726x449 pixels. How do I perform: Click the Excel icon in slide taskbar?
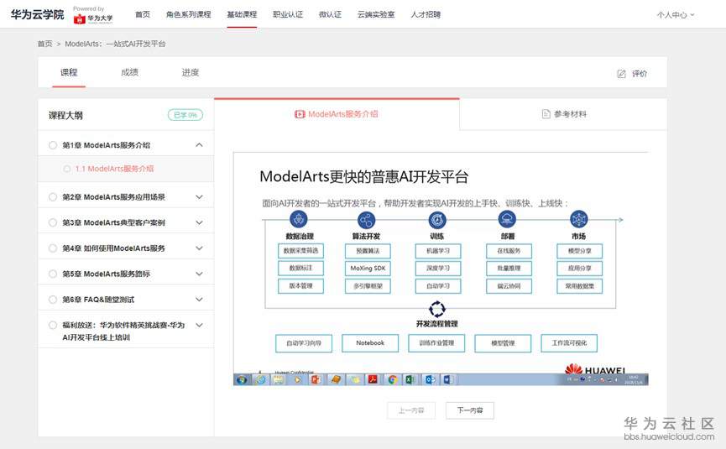coord(410,380)
